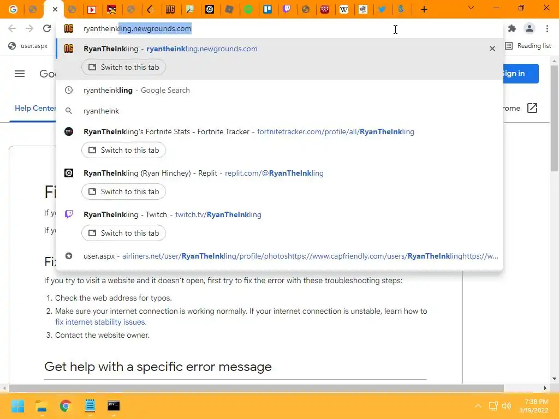Open the Command Prompt taskbar icon

114,405
